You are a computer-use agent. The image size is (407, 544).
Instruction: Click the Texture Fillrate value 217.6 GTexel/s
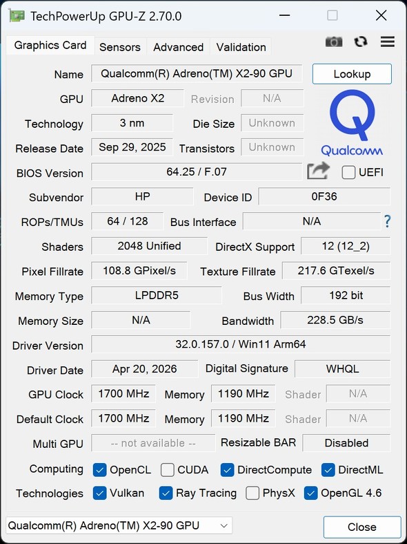pyautogui.click(x=336, y=270)
